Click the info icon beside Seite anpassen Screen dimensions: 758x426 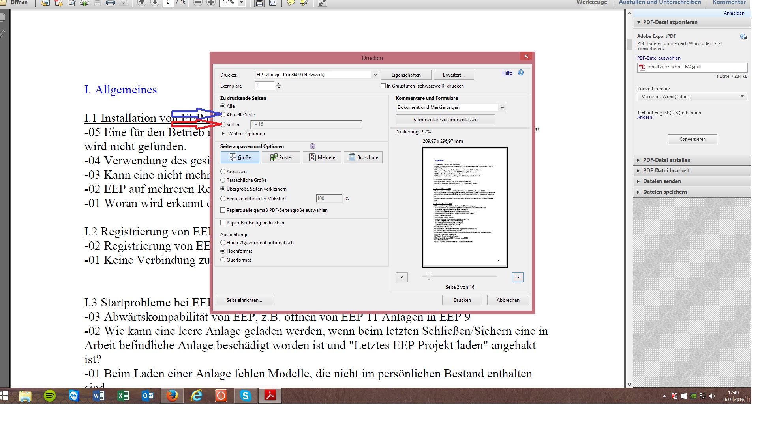(x=312, y=146)
